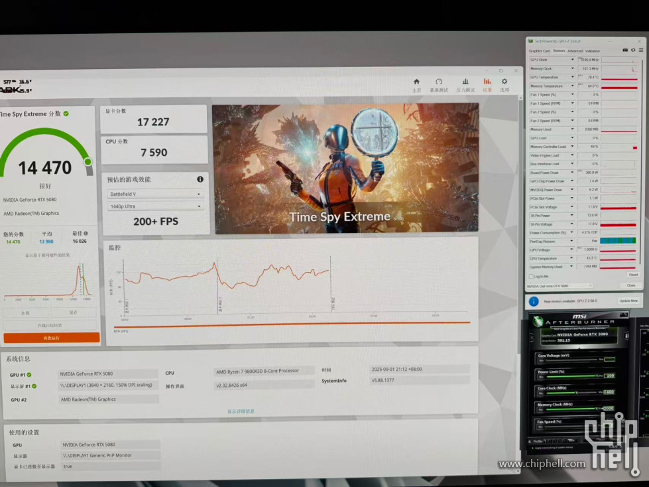Open the 3DMark Results tab (结果)

tap(487, 85)
